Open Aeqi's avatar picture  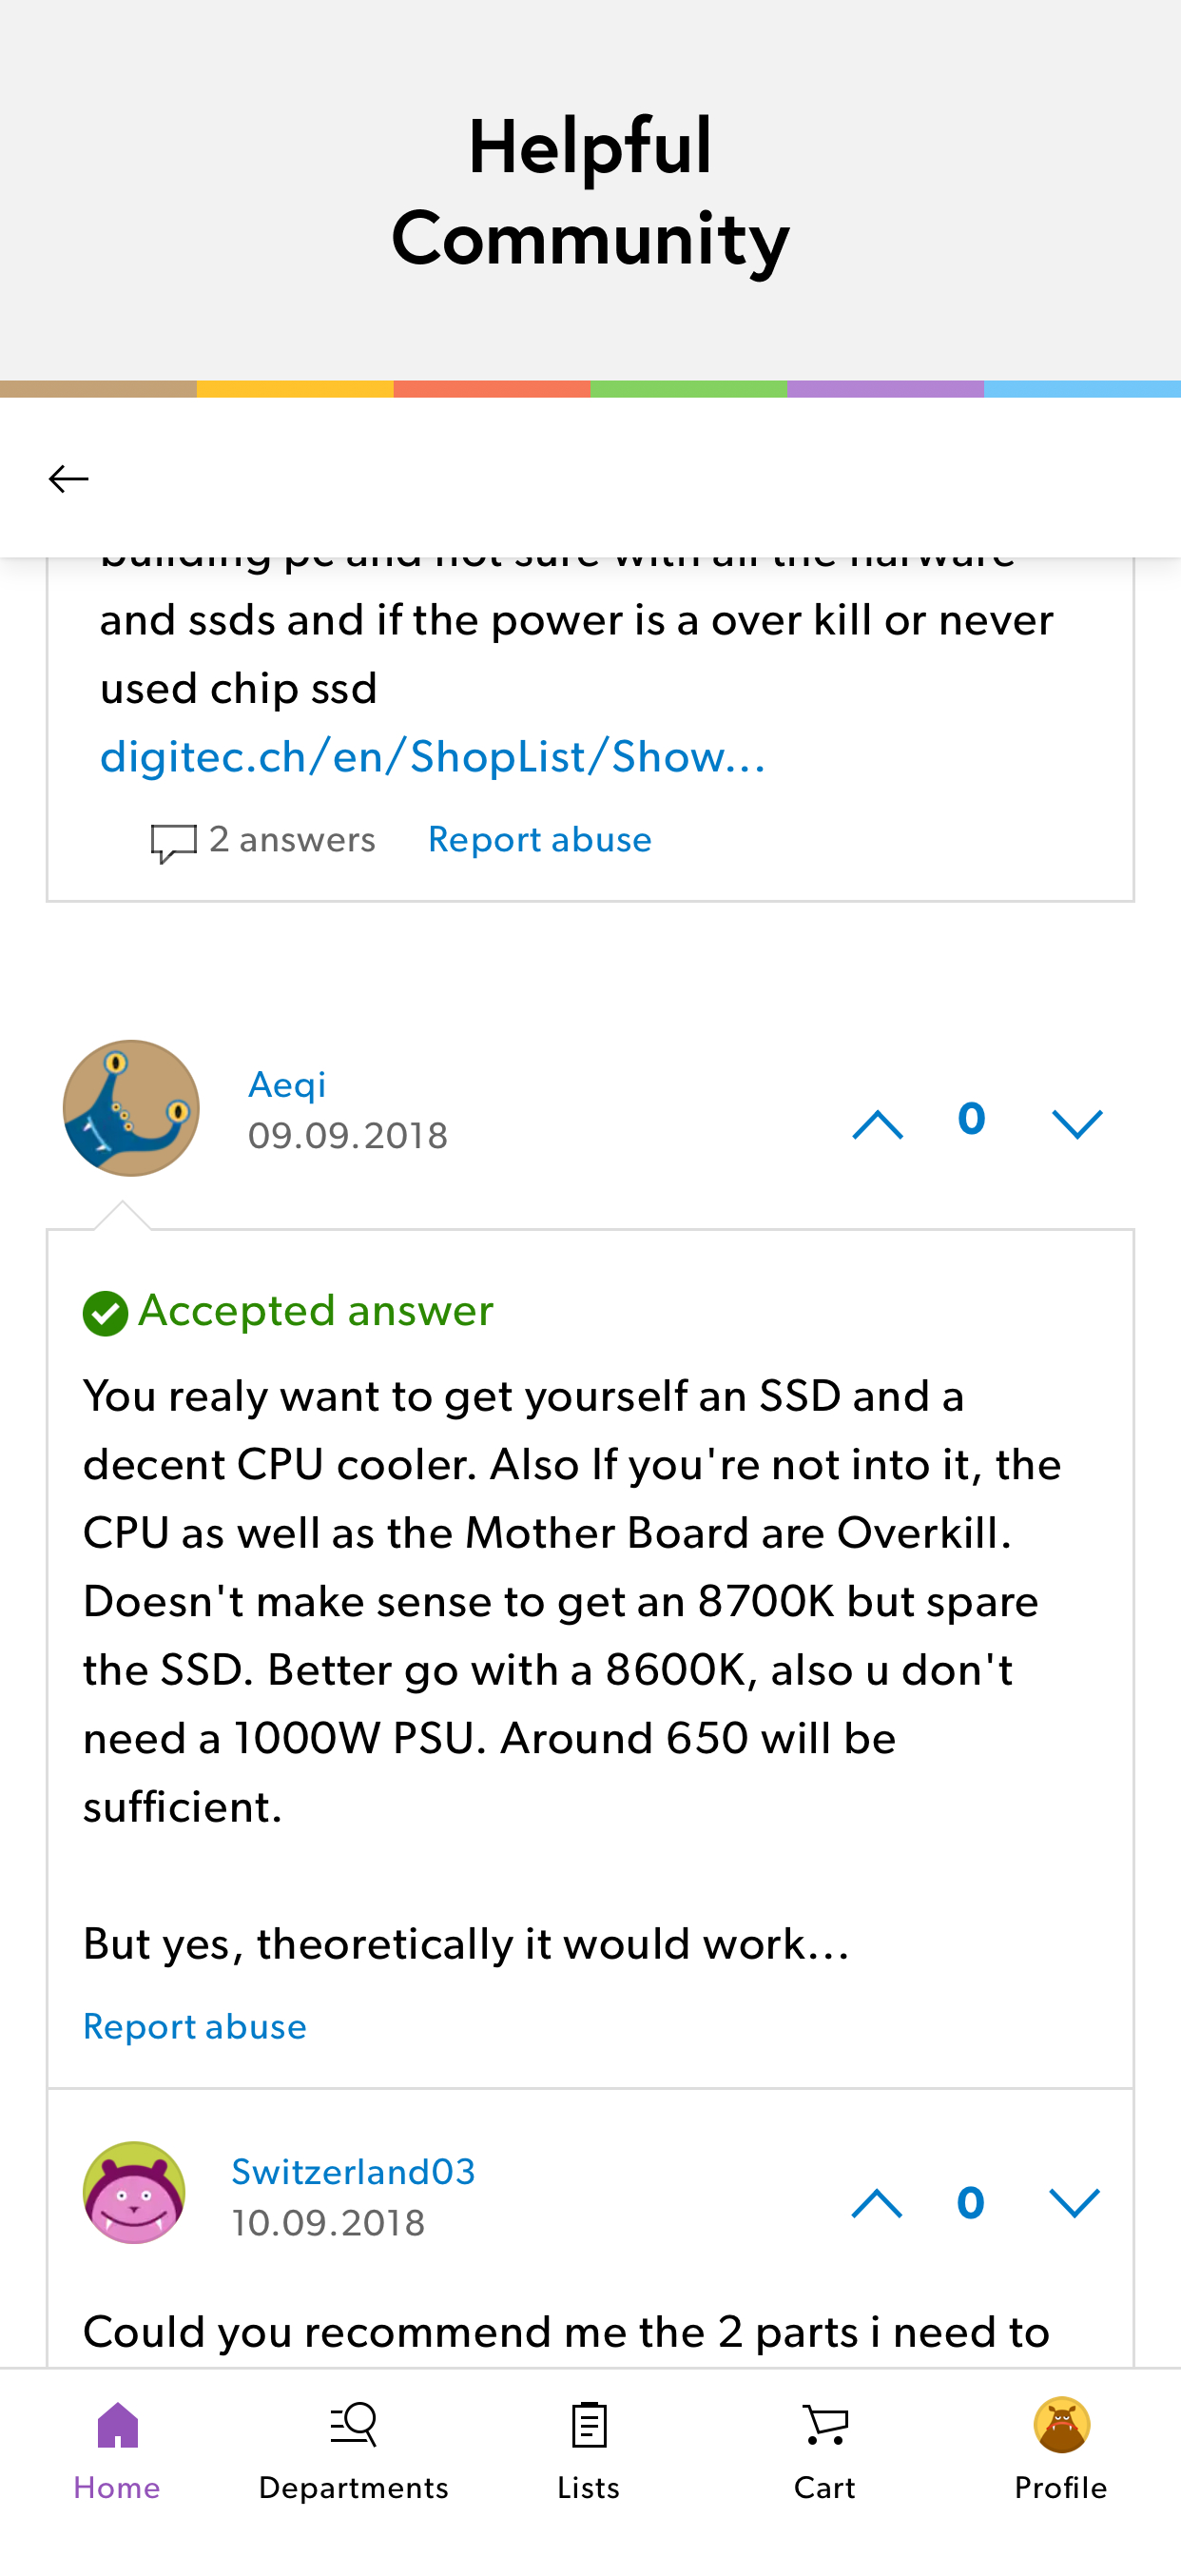pos(131,1108)
